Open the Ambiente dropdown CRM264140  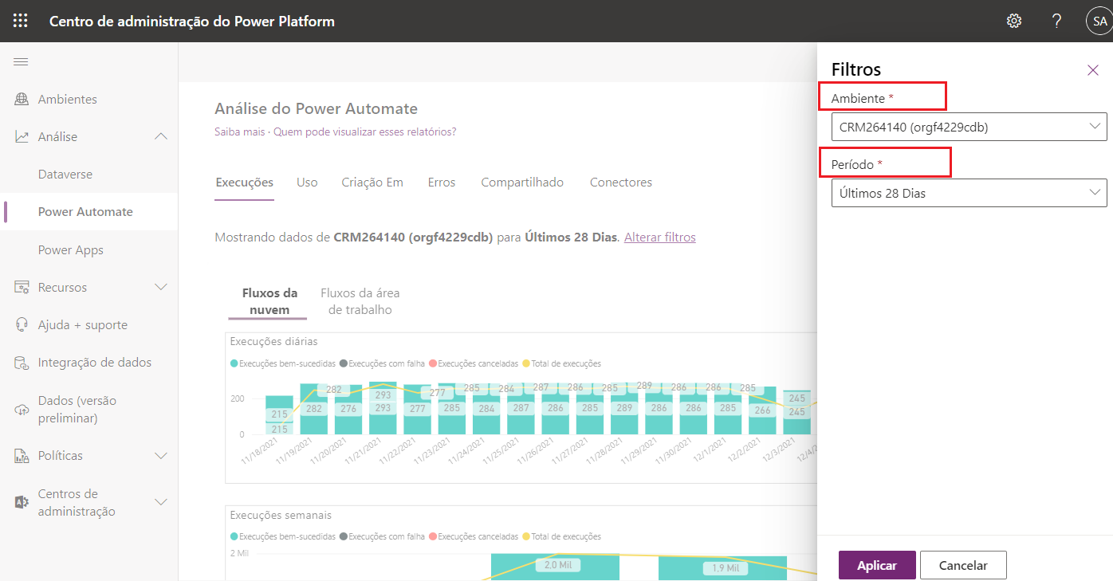(x=969, y=127)
